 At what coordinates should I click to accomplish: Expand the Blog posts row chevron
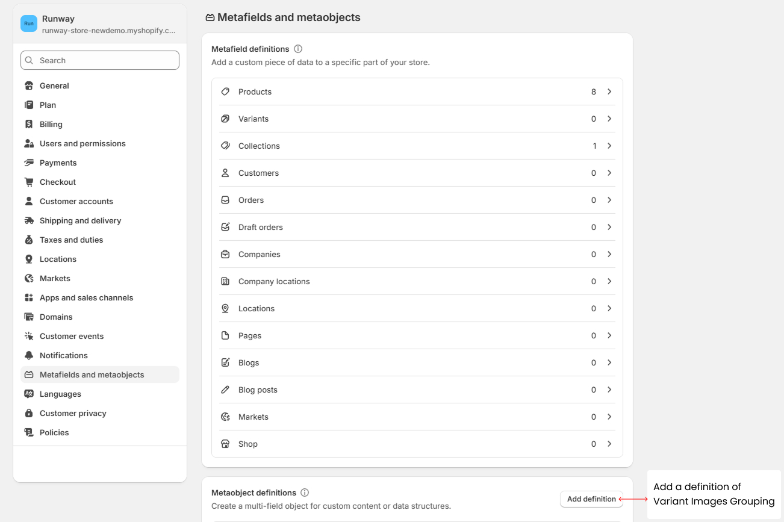point(609,390)
